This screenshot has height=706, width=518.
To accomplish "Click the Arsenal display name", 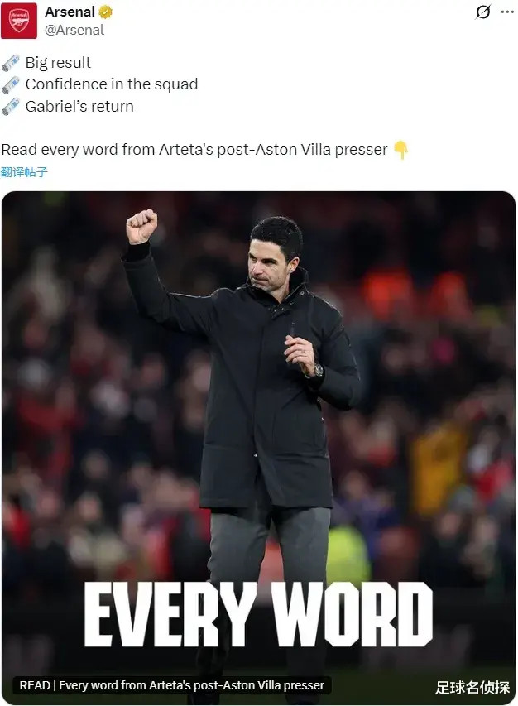I will click(70, 12).
